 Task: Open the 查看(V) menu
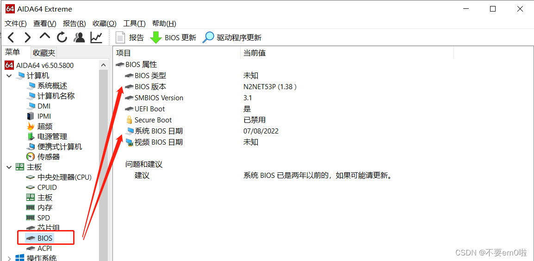[44, 24]
